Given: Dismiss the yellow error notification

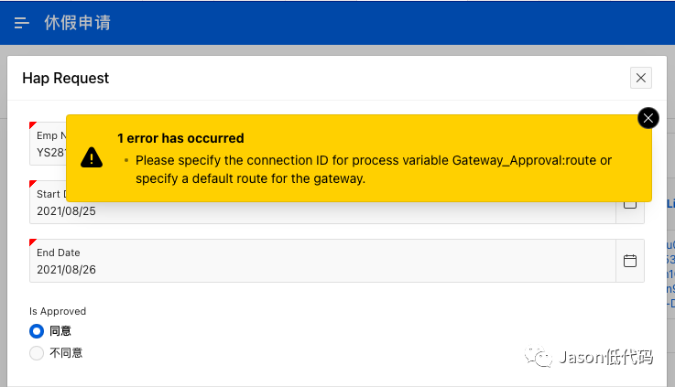Looking at the screenshot, I should coord(648,118).
